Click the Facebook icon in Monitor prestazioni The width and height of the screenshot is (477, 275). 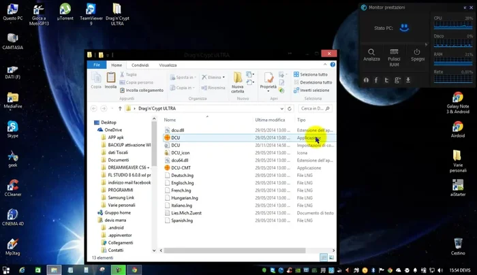pyautogui.click(x=376, y=80)
